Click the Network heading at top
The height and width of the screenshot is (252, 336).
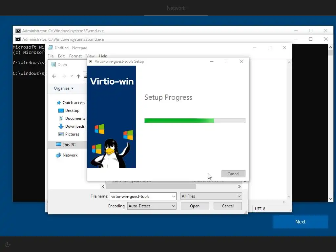[x=176, y=8]
